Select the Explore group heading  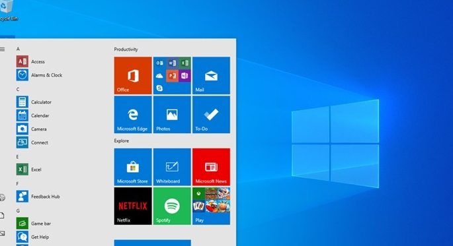point(121,141)
